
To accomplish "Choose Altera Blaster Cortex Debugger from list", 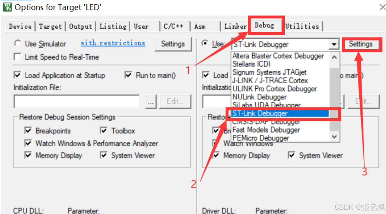I will coord(278,56).
